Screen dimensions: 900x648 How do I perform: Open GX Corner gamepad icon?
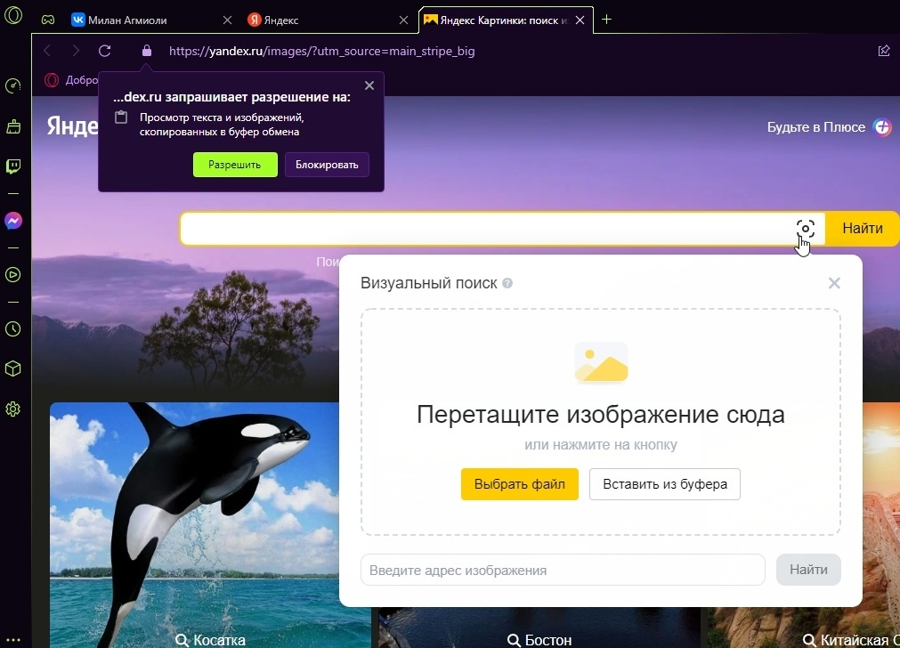pyautogui.click(x=48, y=20)
